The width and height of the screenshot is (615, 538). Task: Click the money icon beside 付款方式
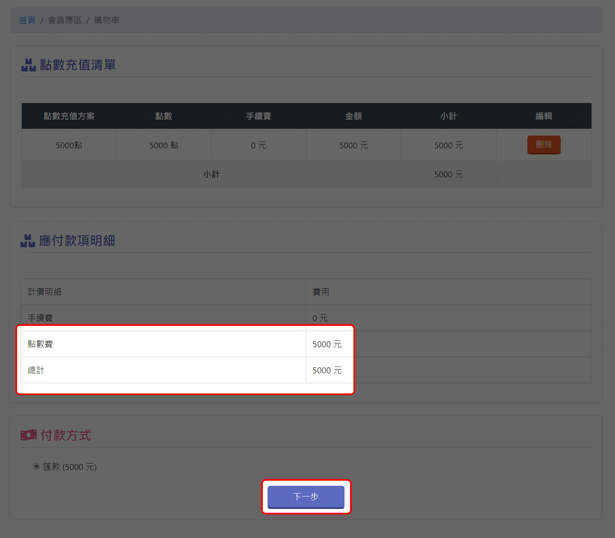(29, 435)
